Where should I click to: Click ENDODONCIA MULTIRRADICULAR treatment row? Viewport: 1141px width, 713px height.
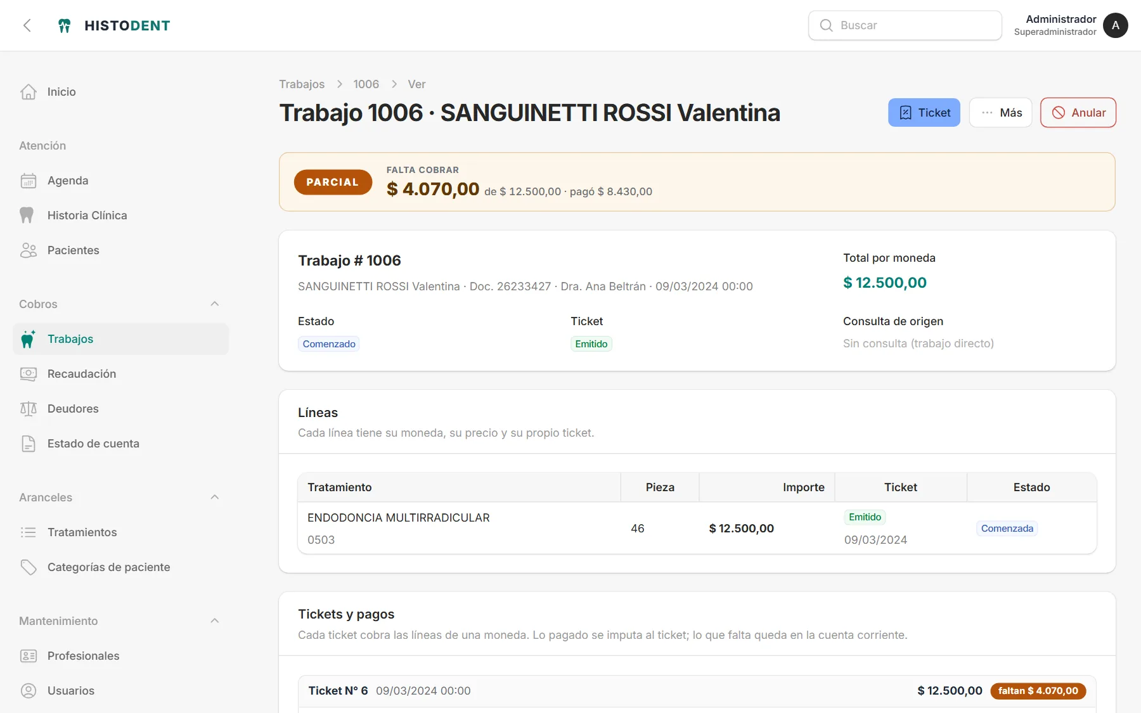(x=697, y=529)
